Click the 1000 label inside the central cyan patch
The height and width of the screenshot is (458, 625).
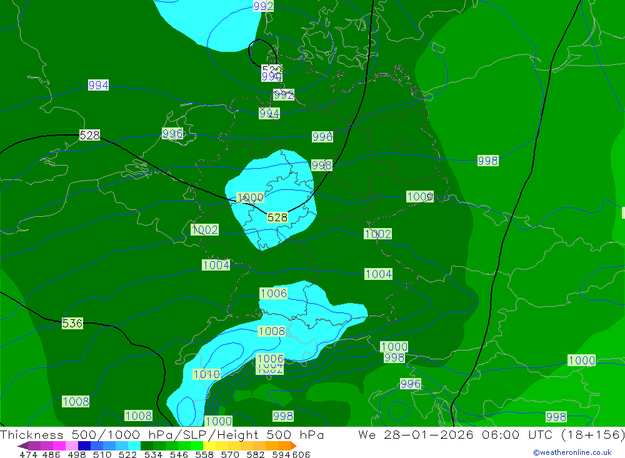pos(250,197)
